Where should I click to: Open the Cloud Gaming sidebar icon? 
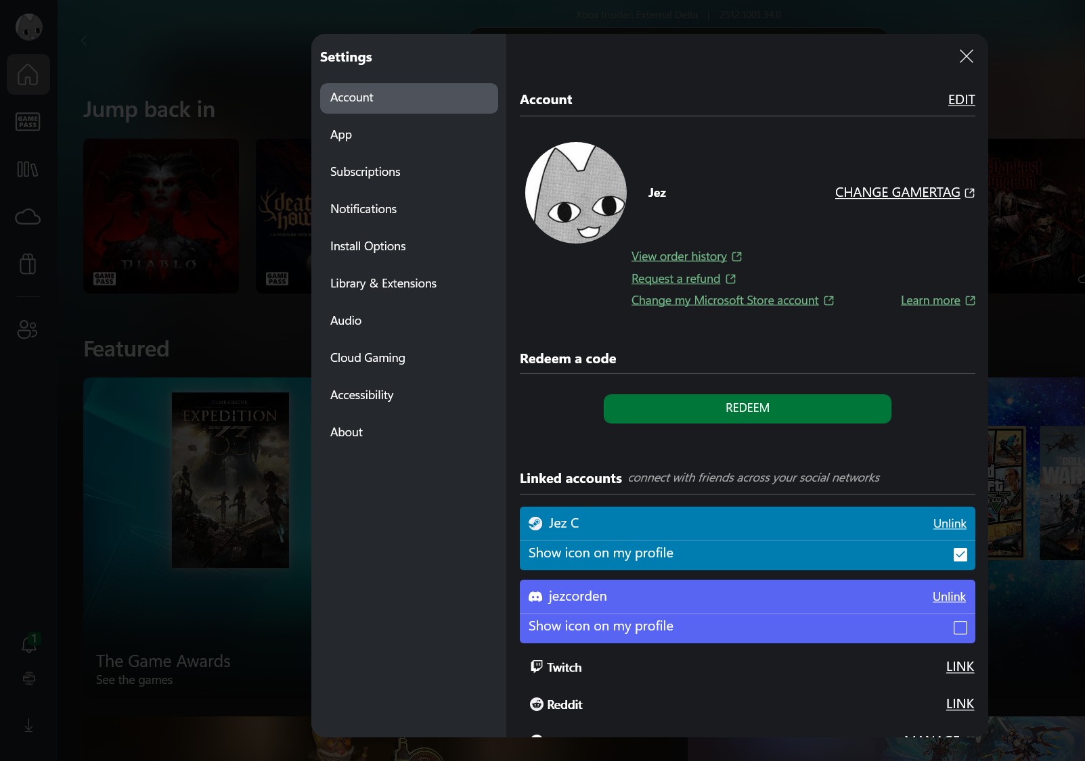coord(28,216)
